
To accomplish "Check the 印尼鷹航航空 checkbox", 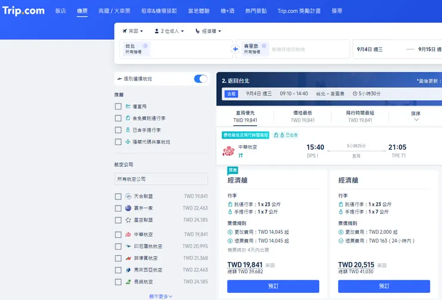I will point(118,246).
